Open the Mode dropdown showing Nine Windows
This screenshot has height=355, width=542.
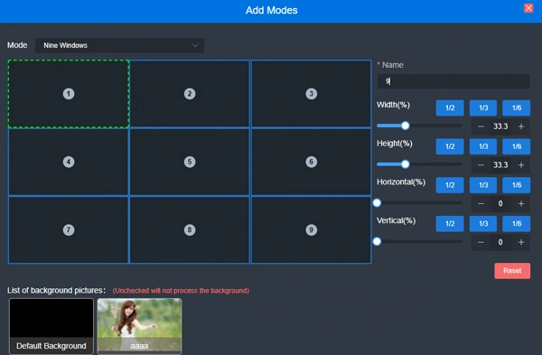coord(119,45)
